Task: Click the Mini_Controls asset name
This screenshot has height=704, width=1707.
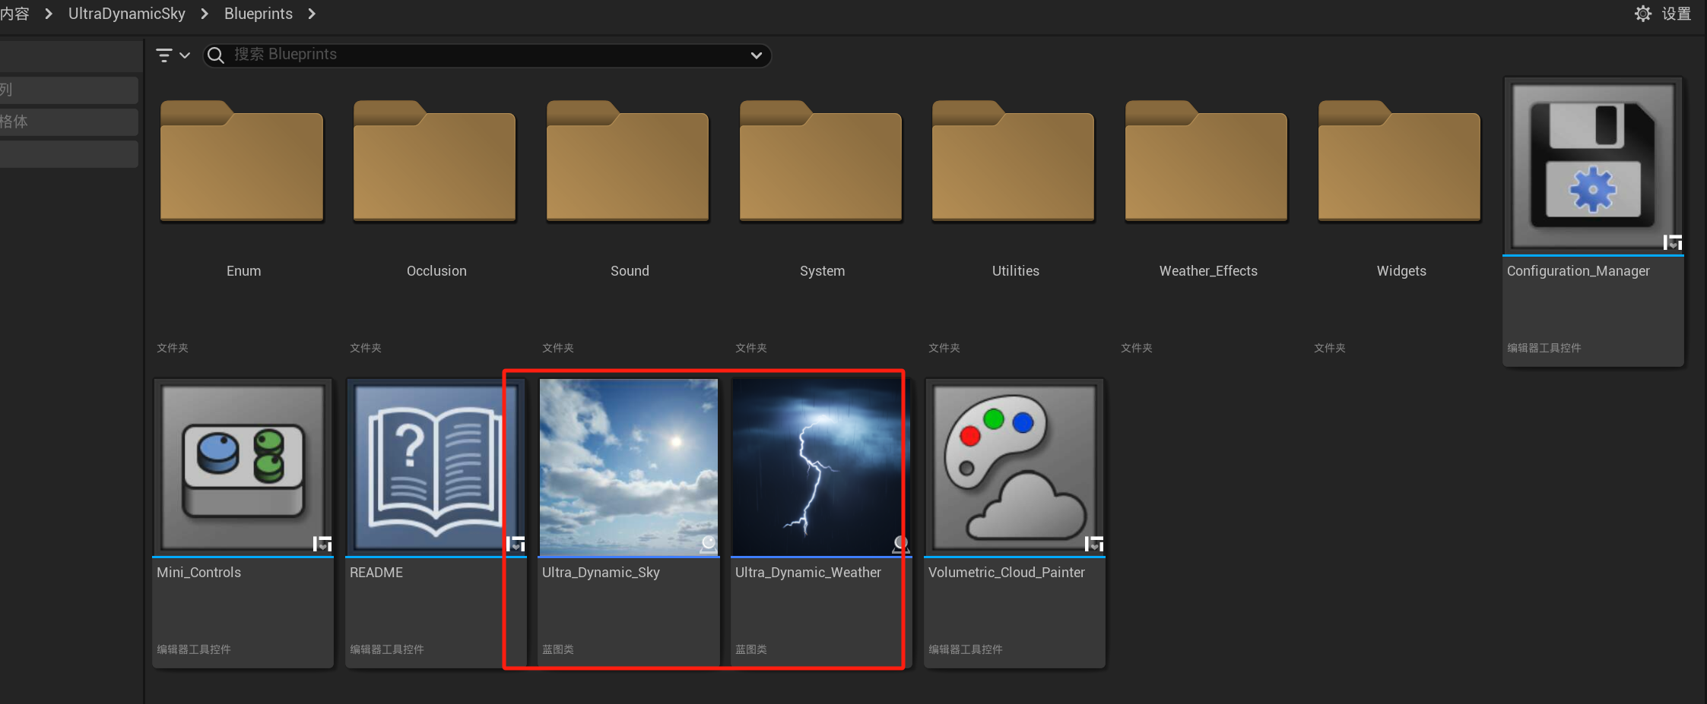Action: coord(198,573)
